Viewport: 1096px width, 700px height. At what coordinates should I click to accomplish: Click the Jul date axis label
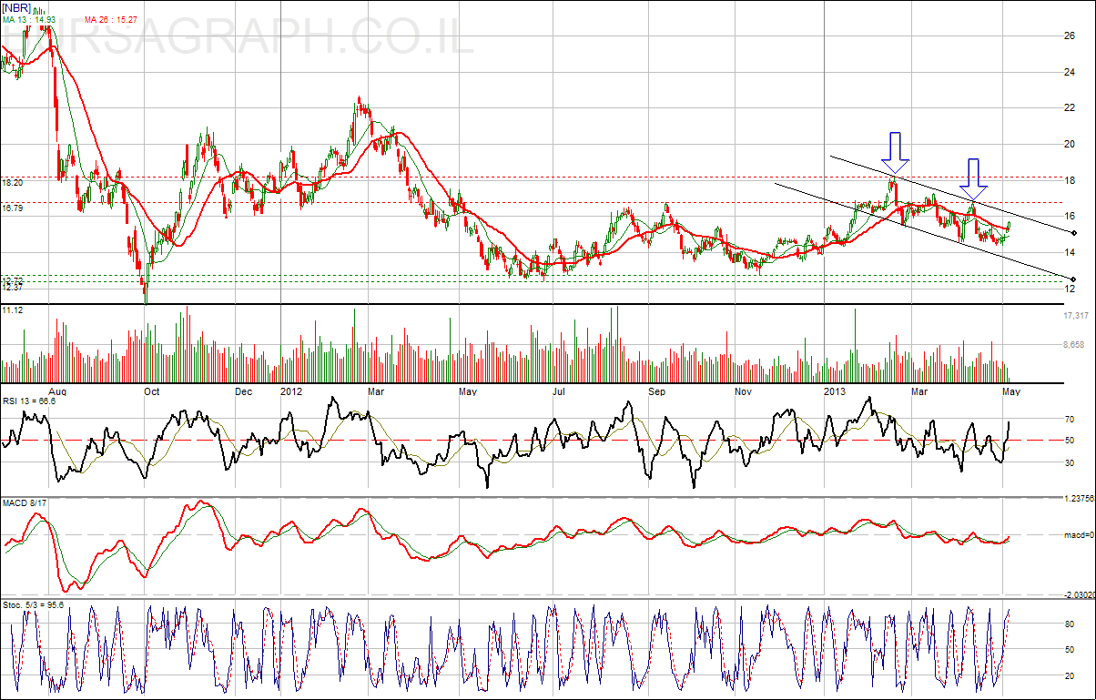pyautogui.click(x=558, y=391)
